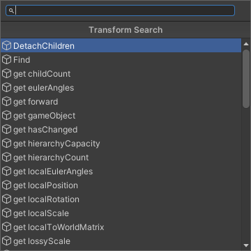Click the cube icon beside get hasChanged

click(x=6, y=130)
